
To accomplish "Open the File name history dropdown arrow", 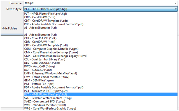I will (x=176, y=3).
